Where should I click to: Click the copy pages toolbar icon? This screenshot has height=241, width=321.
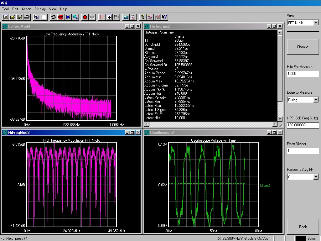(37, 17)
